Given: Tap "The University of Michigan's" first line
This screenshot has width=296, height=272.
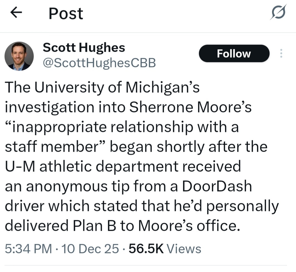Looking at the screenshot, I should click(x=102, y=88).
